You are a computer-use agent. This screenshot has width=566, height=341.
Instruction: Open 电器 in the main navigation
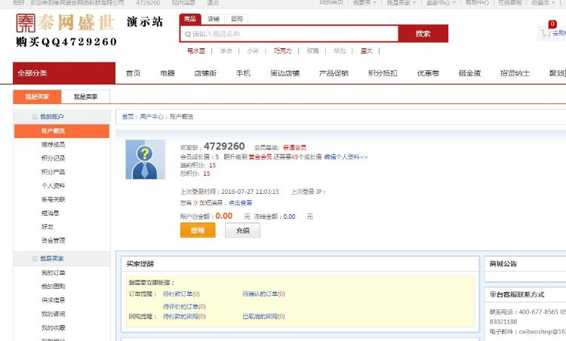tap(168, 73)
